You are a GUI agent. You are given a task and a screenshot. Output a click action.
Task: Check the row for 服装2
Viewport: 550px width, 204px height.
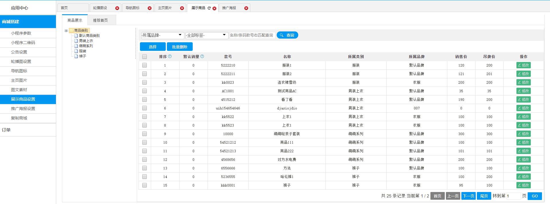(x=145, y=74)
